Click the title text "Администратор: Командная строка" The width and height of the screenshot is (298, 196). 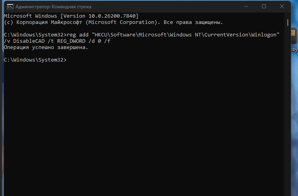pos(53,7)
